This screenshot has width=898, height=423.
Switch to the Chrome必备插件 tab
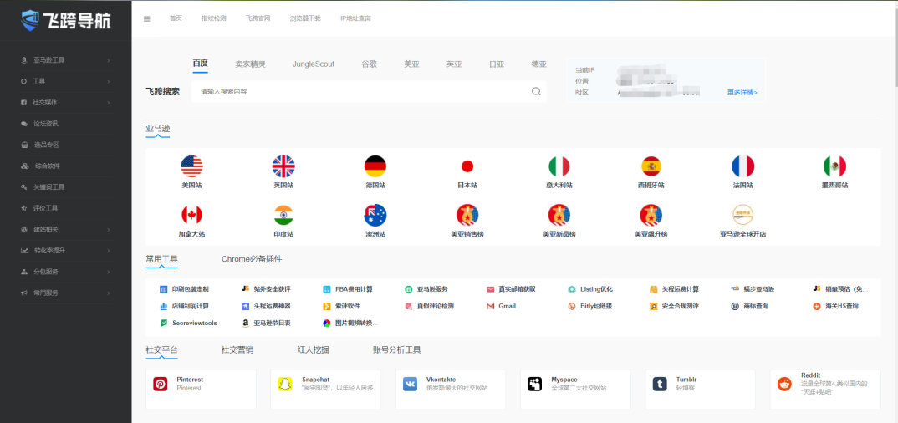click(252, 259)
